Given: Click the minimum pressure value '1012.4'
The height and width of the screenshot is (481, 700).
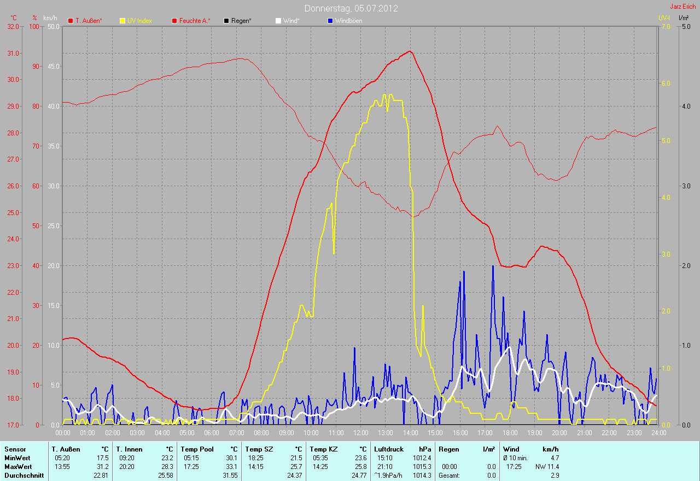Looking at the screenshot, I should (422, 458).
